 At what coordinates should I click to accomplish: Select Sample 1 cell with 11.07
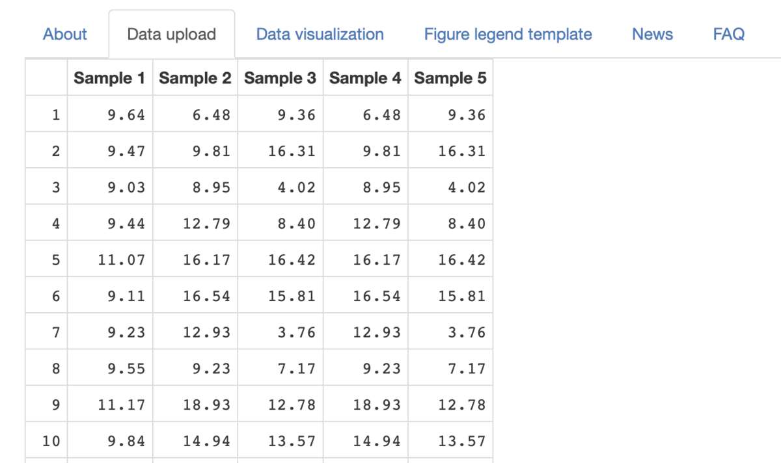point(110,260)
